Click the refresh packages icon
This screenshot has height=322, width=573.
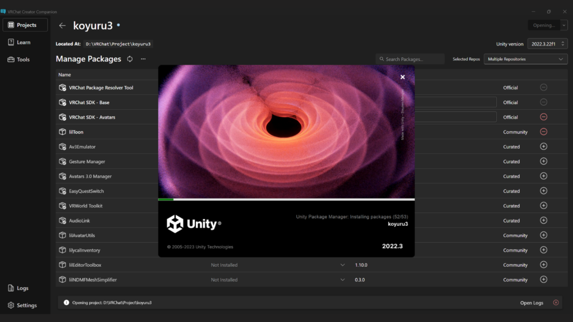[x=130, y=59]
